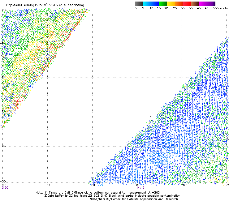229x201 pixels.
Task: Click the '-24' latitude axis label
Action: click(x=3, y=77)
